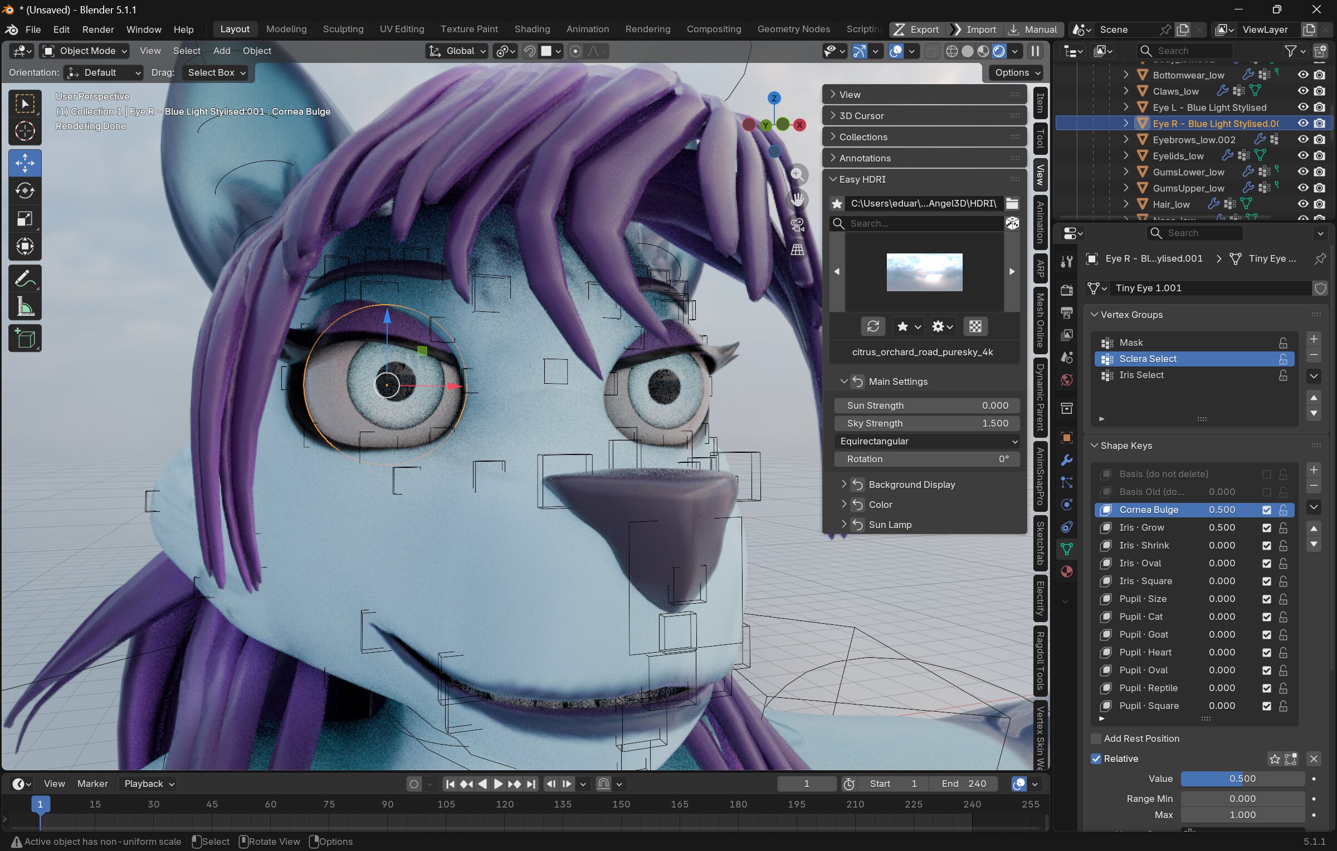
Task: Expand the 3D Cursor panel
Action: click(x=925, y=116)
